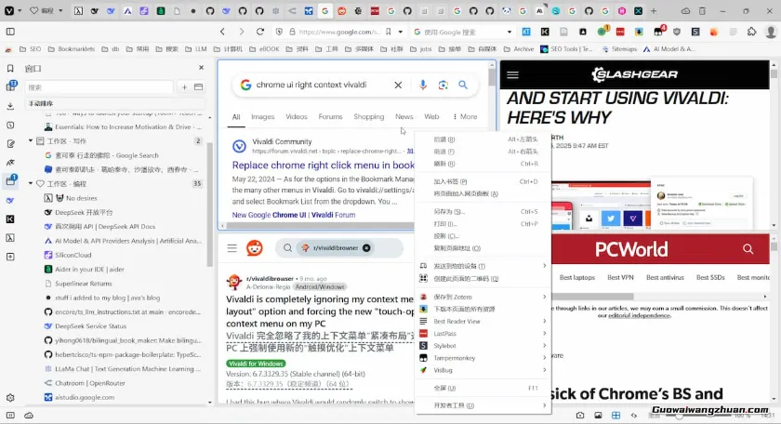This screenshot has width=781, height=424.
Task: Open the closed tabs trash icon
Action: pyautogui.click(x=702, y=10)
